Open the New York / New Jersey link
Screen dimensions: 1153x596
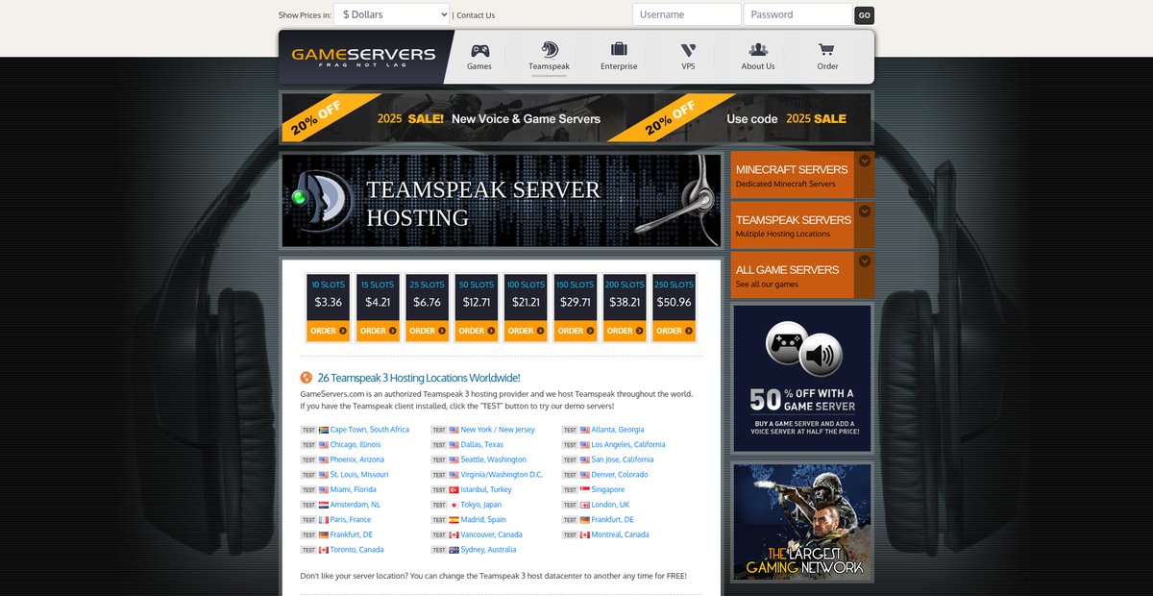tap(498, 430)
